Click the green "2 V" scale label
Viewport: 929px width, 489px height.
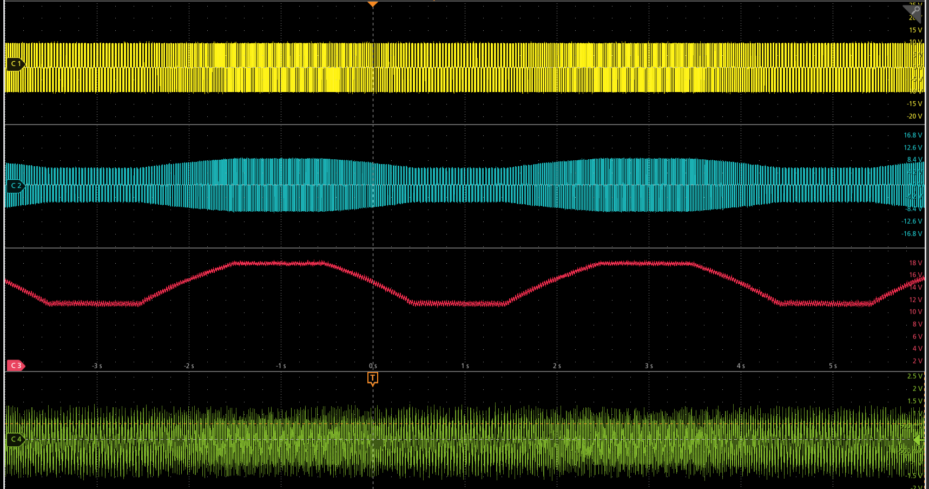pos(917,389)
